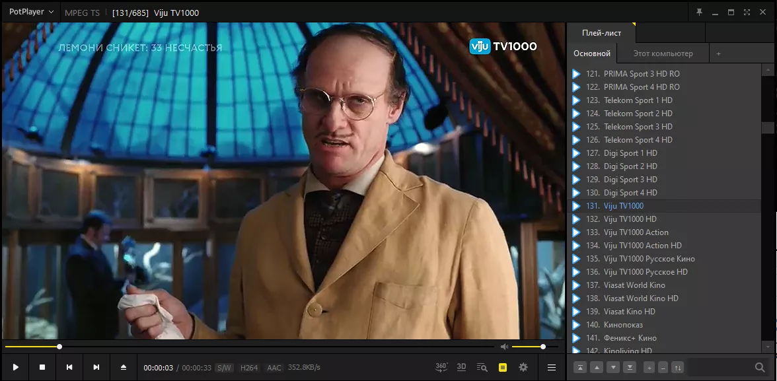Mute audio with the speaker icon
This screenshot has height=381, width=777.
(x=504, y=347)
